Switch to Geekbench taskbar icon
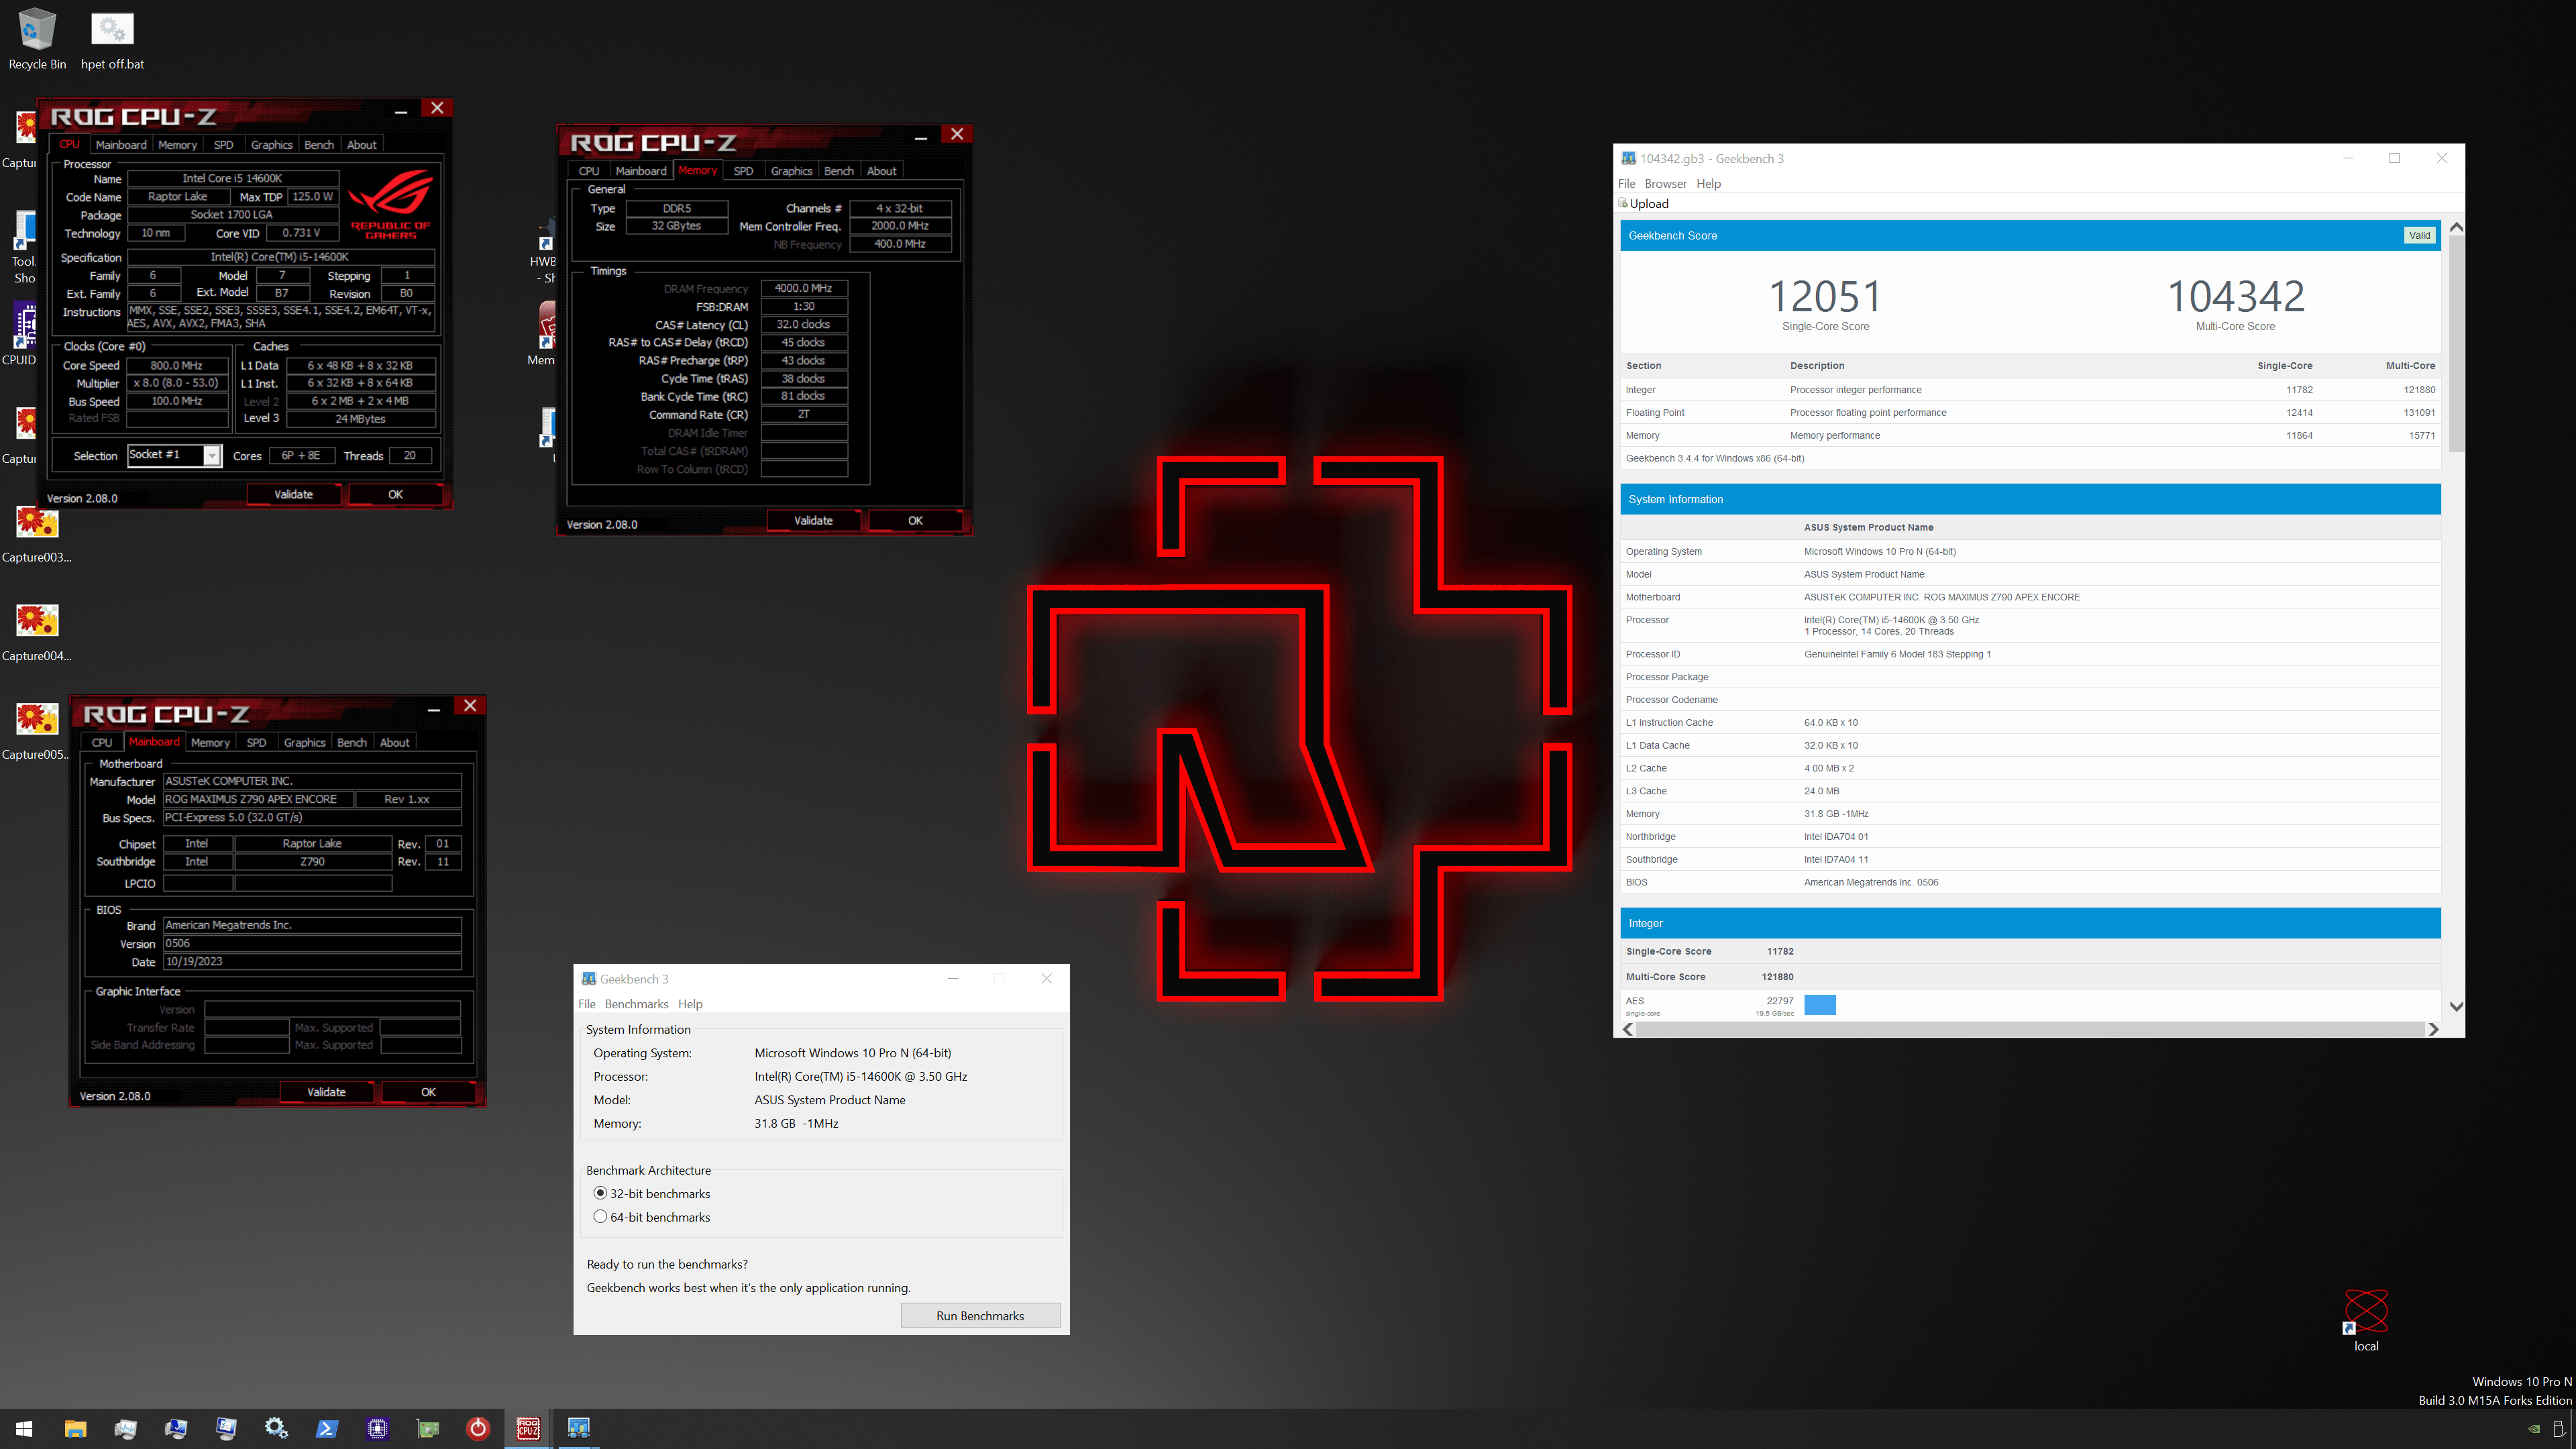The width and height of the screenshot is (2576, 1449). [579, 1428]
